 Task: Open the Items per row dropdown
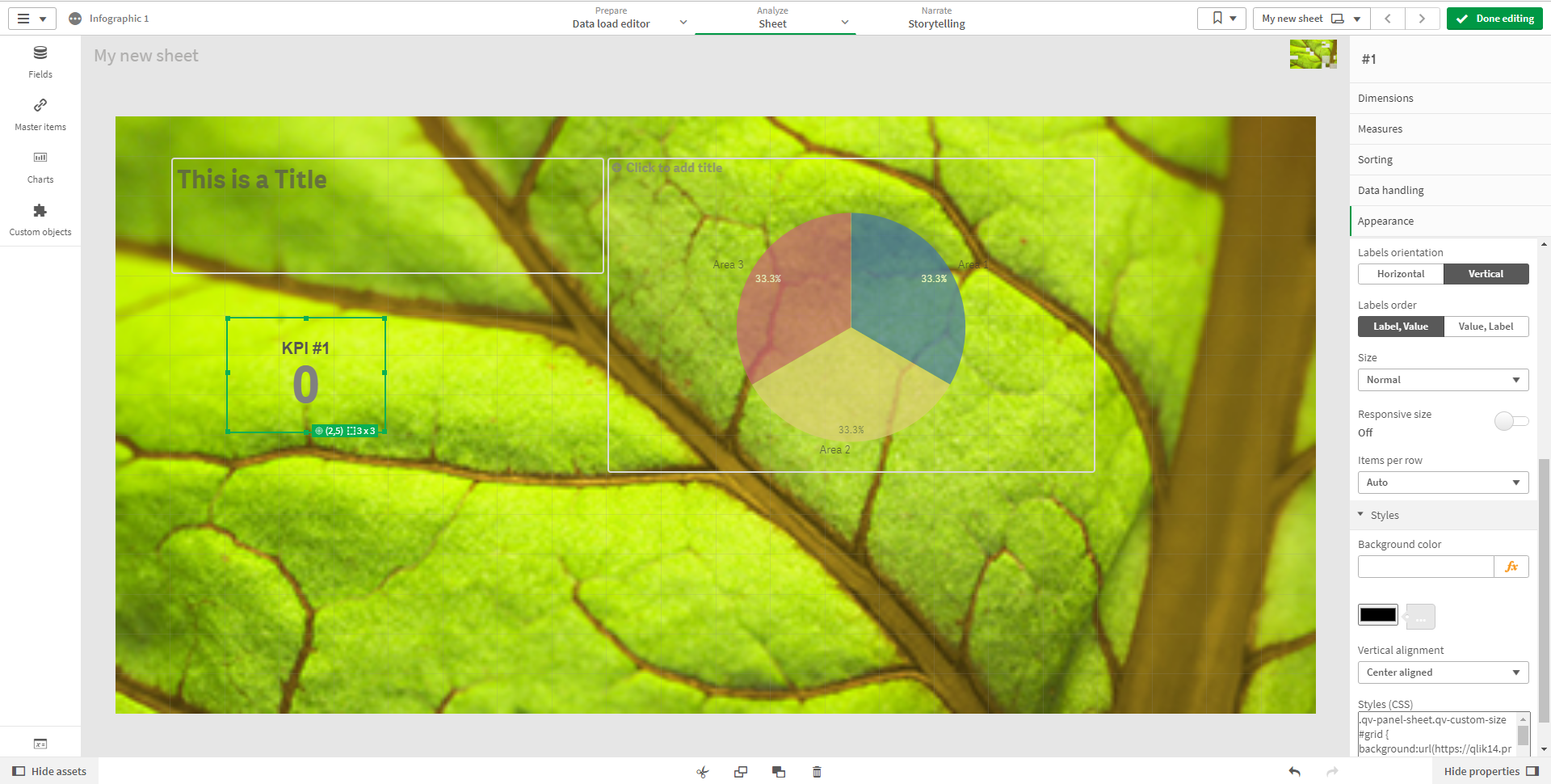[1443, 482]
